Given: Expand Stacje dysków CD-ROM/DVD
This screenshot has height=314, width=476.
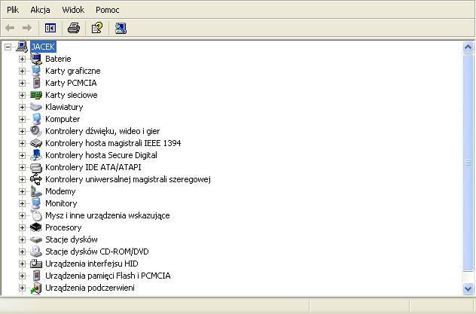Looking at the screenshot, I should click(22, 252).
